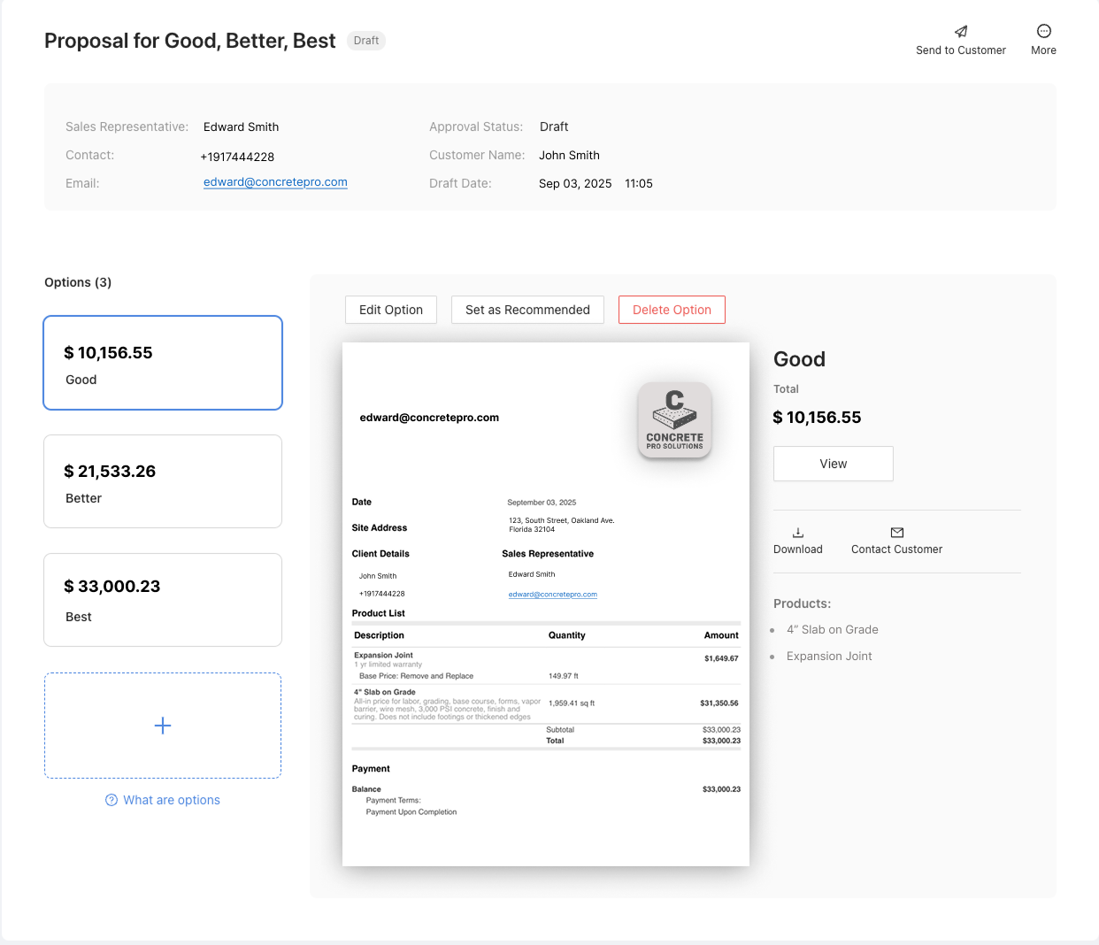Open edward@concretepro.com email link in header

click(x=275, y=182)
